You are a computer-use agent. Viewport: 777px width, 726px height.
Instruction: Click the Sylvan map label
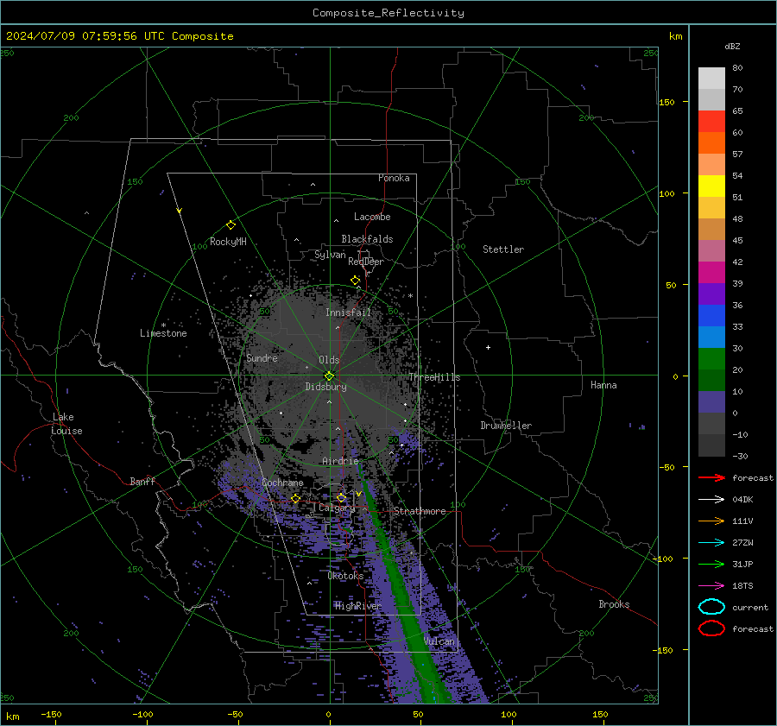point(330,255)
